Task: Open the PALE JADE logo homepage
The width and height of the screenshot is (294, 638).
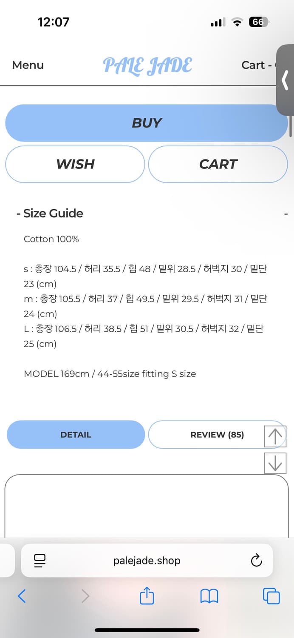Action: (147, 66)
